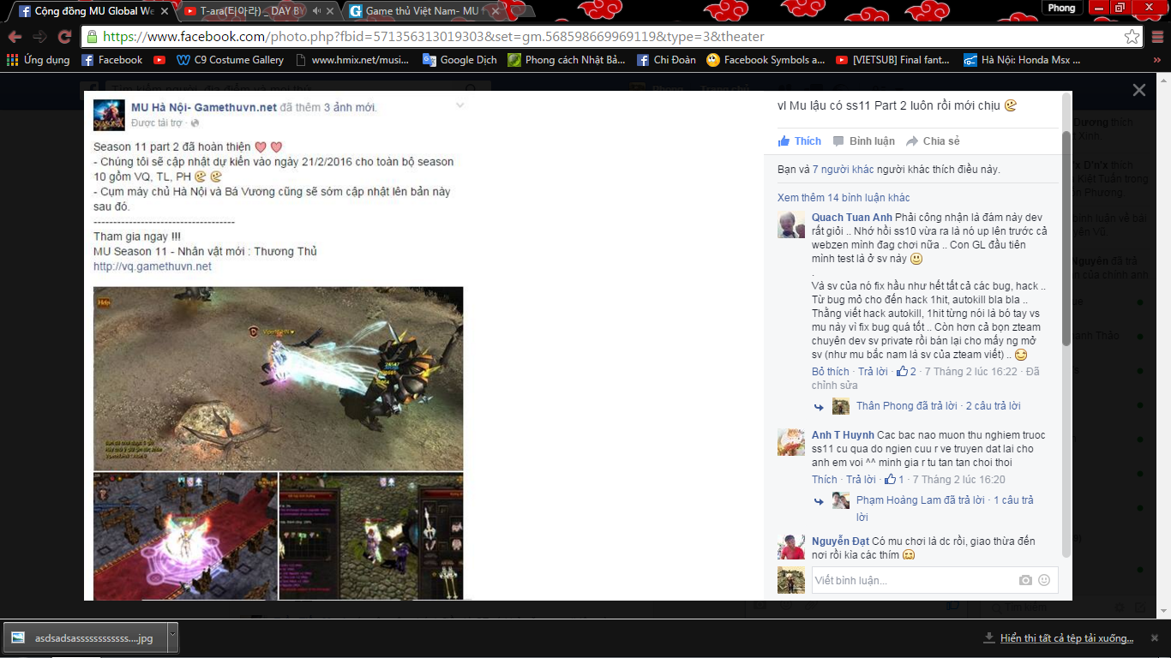Click the camera icon to attach a photo
Viewport: 1171px width, 658px height.
tap(1025, 580)
